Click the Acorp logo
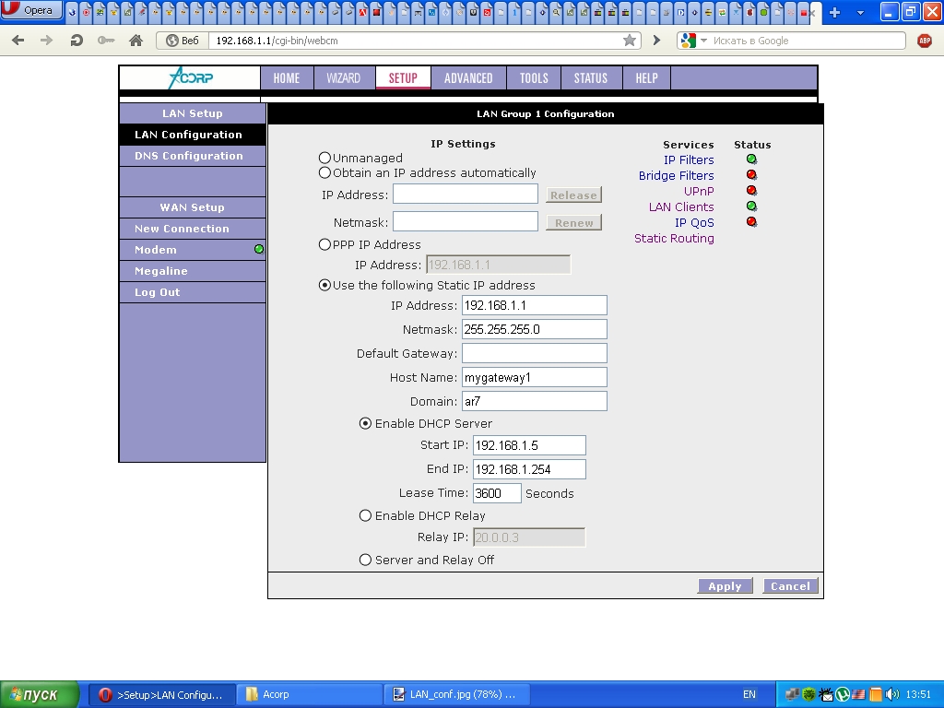Image resolution: width=944 pixels, height=708 pixels. 190,78
